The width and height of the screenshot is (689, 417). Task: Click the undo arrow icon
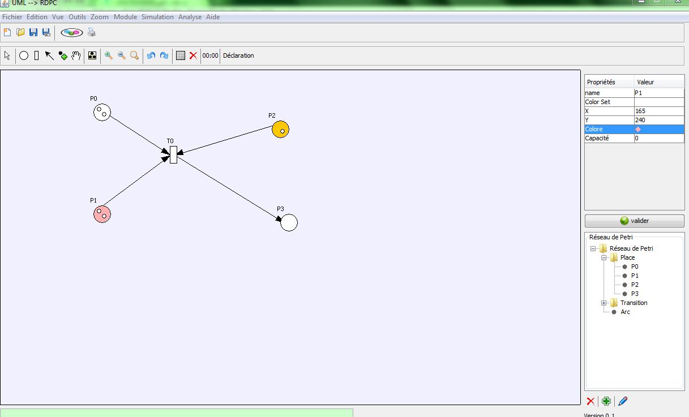(151, 55)
